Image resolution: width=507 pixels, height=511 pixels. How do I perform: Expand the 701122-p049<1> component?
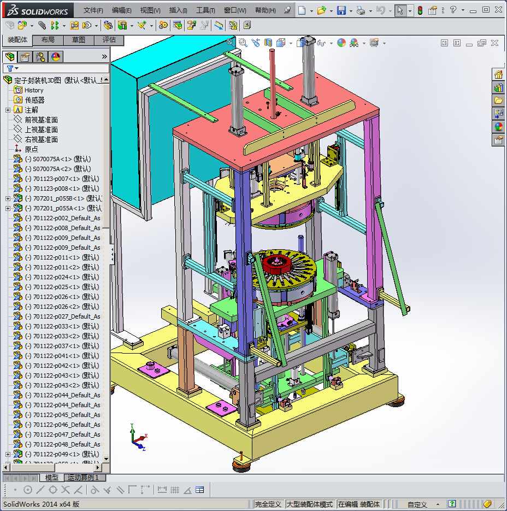click(x=8, y=454)
